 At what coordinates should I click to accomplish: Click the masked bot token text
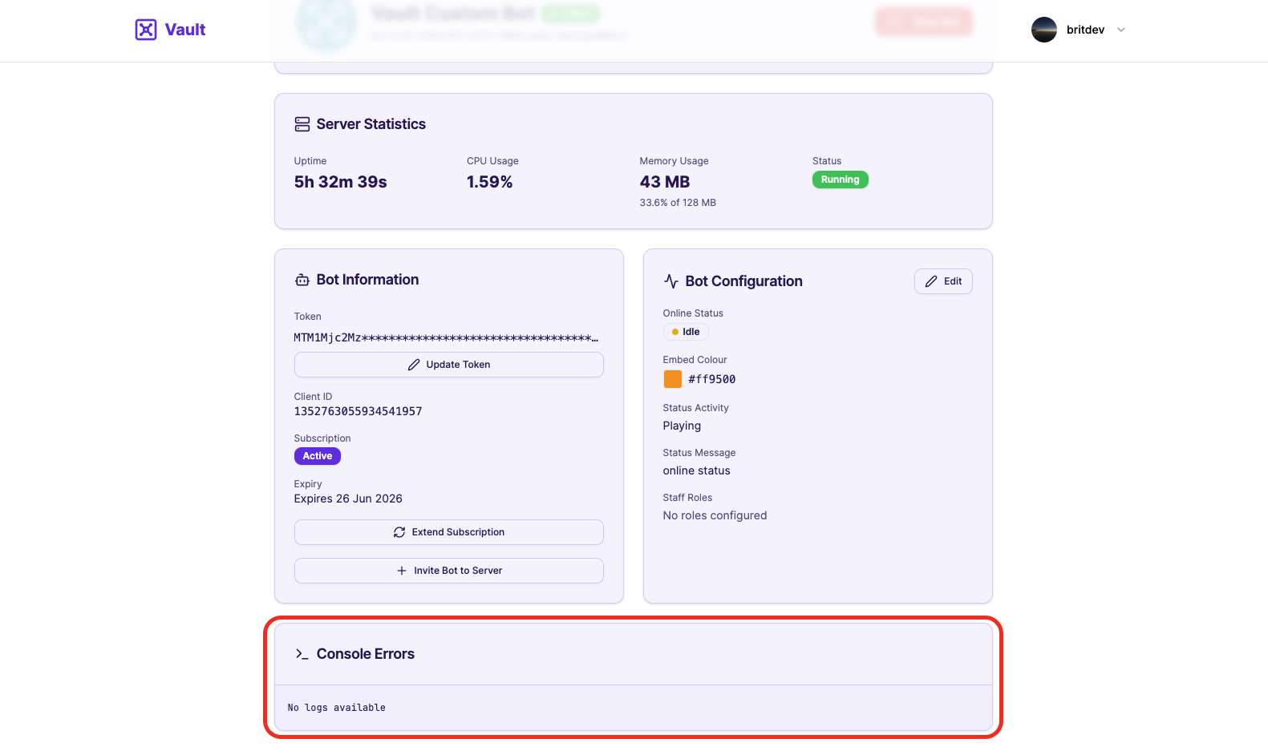tap(446, 337)
